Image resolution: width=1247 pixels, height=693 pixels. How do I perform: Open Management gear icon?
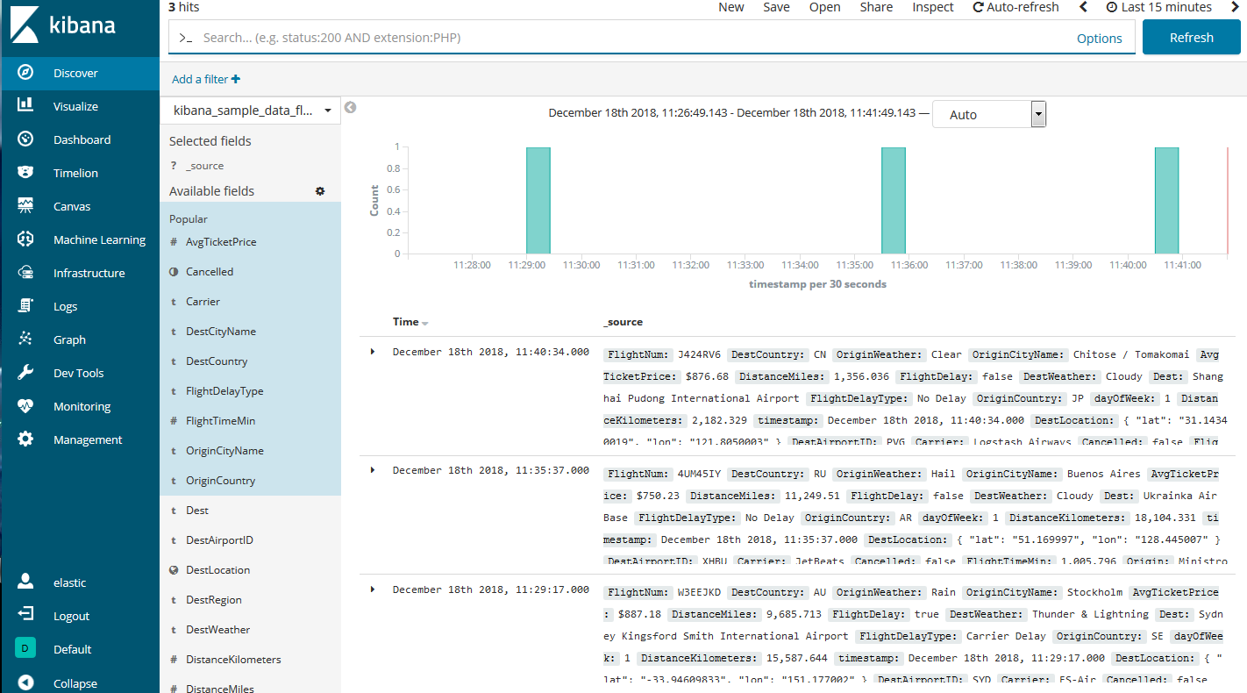click(25, 439)
